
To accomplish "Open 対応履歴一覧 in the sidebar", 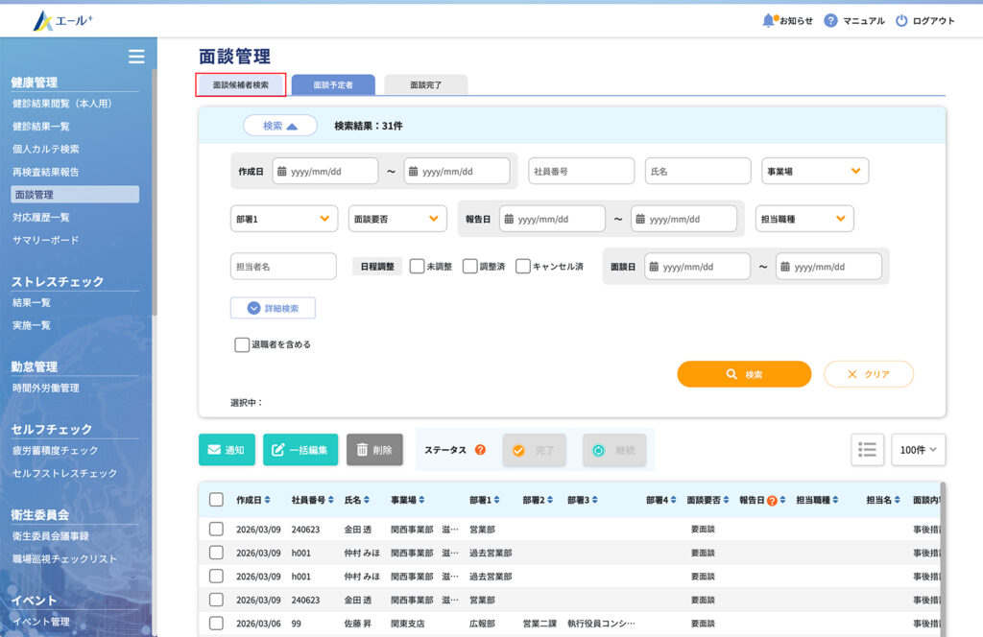I will (x=41, y=217).
